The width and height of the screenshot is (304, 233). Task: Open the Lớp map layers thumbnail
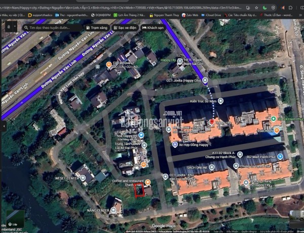tap(15, 219)
